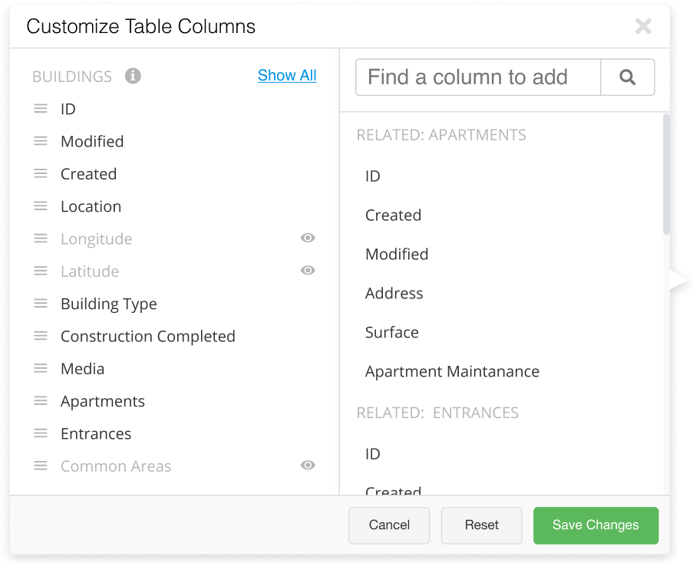Viewport: 696px width, 566px height.
Task: Open Show All for building columns
Action: (x=286, y=75)
